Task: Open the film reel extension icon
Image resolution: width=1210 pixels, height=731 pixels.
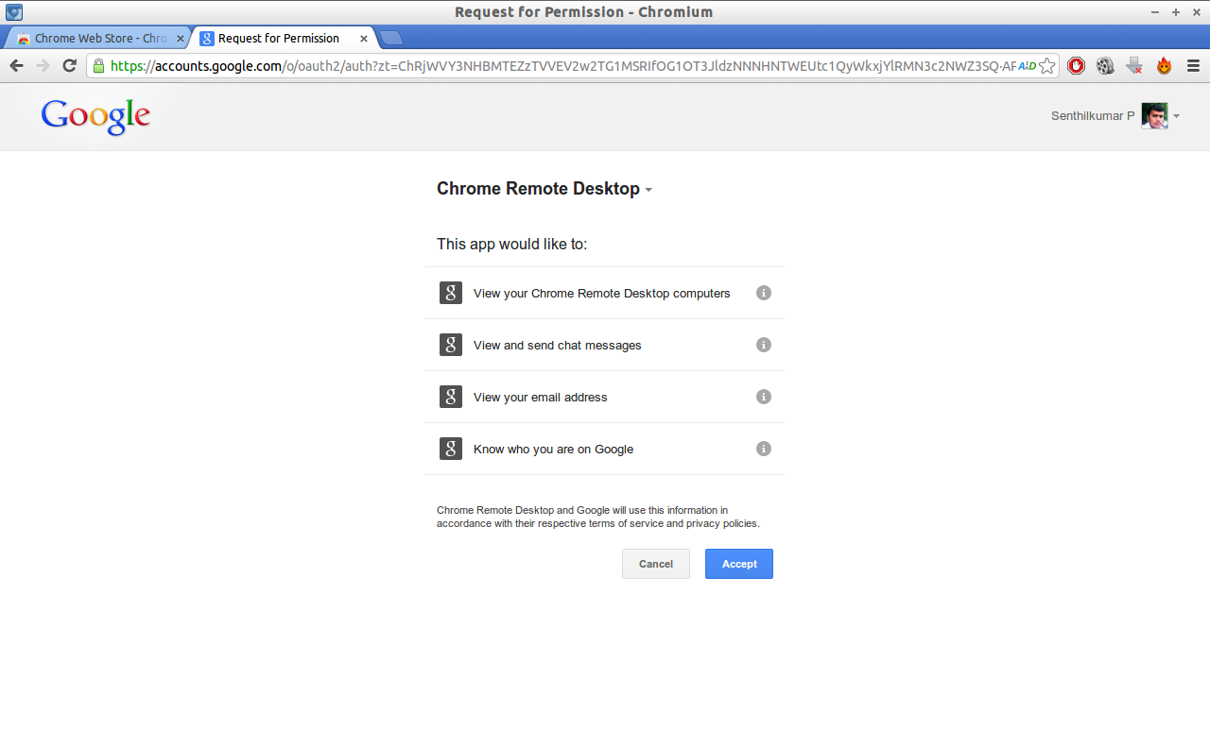Action: (x=1105, y=66)
